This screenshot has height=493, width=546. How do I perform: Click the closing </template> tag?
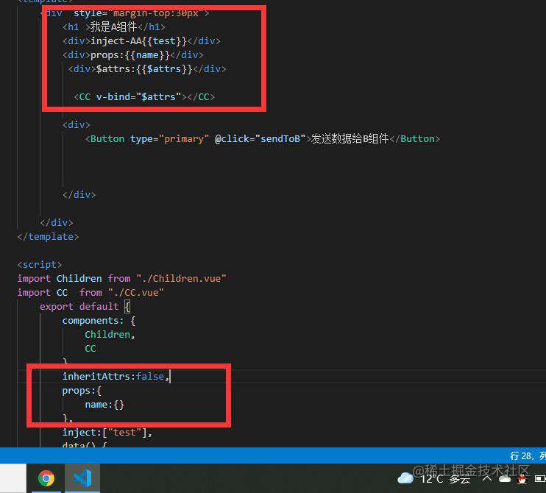point(49,237)
